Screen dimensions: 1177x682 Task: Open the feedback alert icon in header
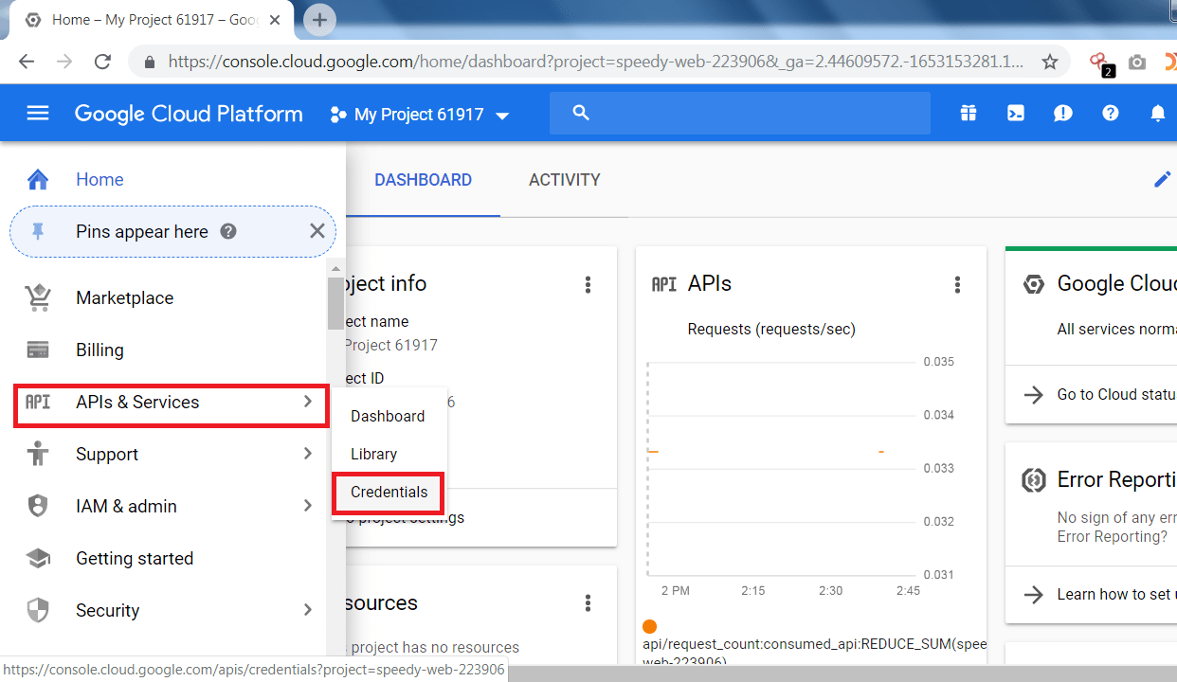coord(1062,114)
